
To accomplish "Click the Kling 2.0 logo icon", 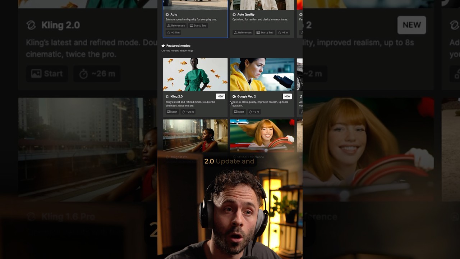I will (x=167, y=96).
